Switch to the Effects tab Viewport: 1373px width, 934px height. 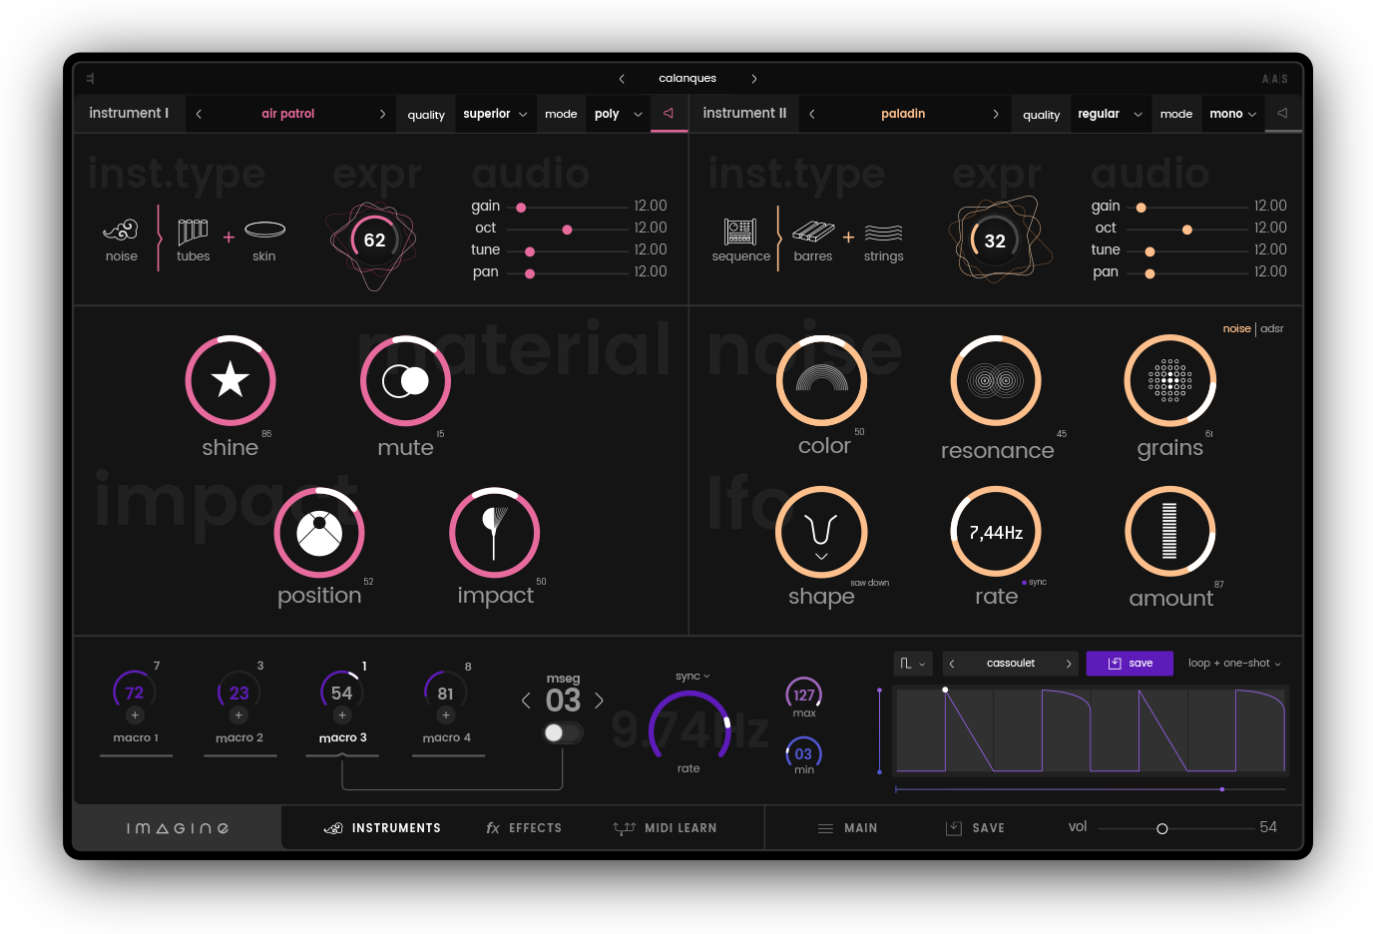524,828
